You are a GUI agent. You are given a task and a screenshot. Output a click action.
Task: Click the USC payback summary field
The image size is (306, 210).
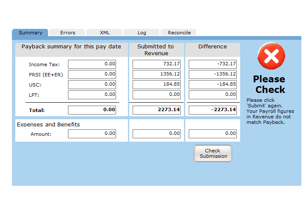(92, 84)
